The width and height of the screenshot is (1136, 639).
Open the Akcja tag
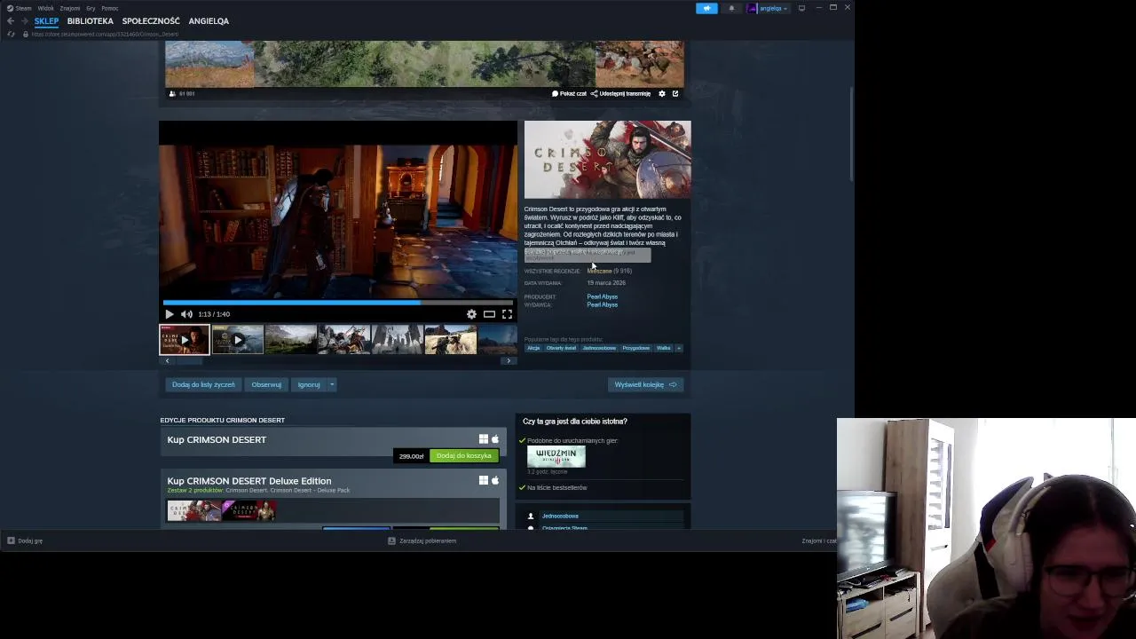(533, 348)
